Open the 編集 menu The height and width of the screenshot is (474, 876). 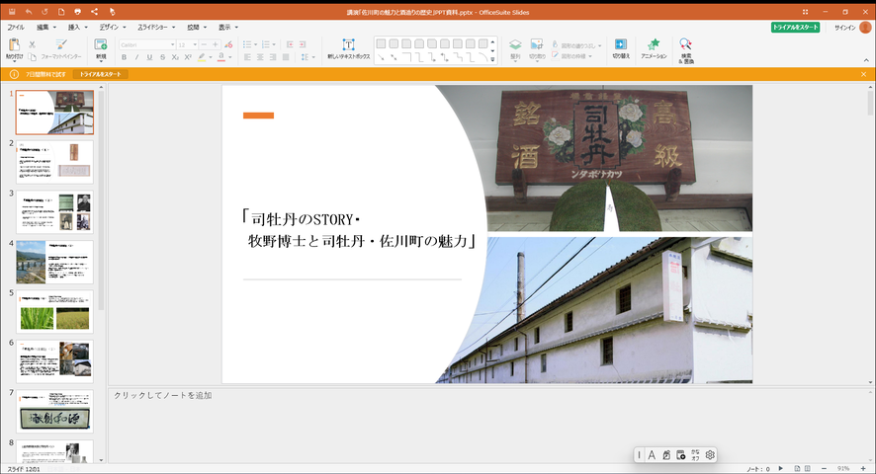(x=45, y=27)
